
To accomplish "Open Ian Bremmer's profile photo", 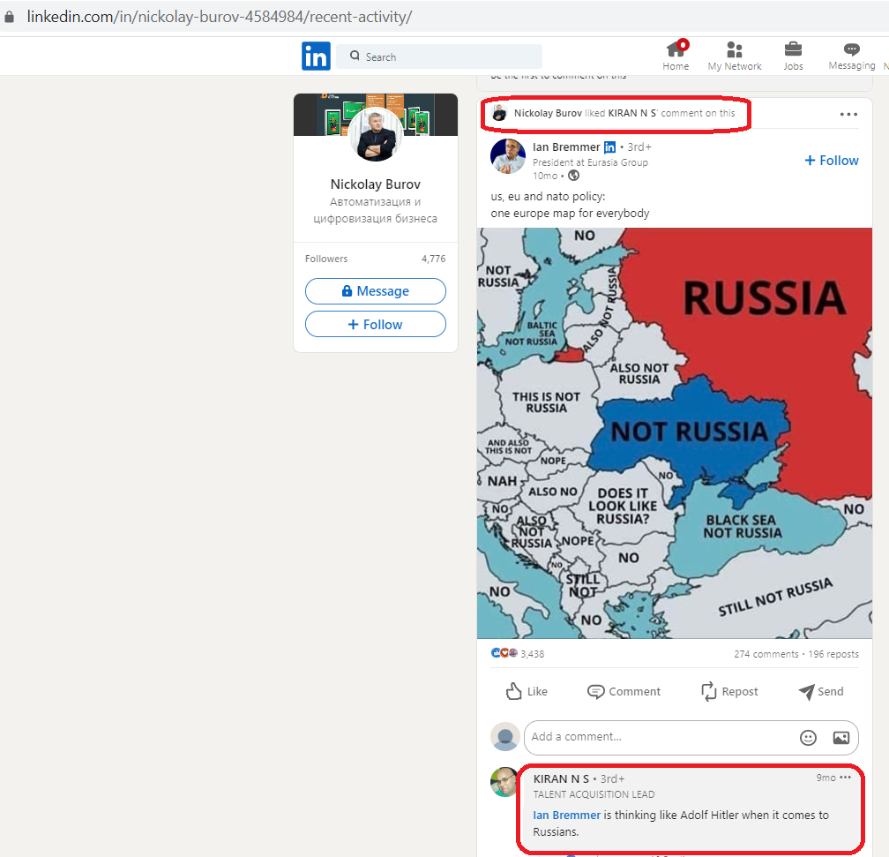I will pyautogui.click(x=507, y=156).
